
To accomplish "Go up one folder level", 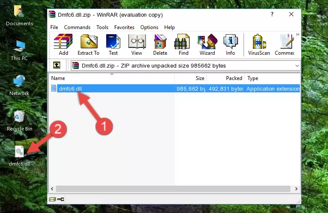I will point(57,65).
